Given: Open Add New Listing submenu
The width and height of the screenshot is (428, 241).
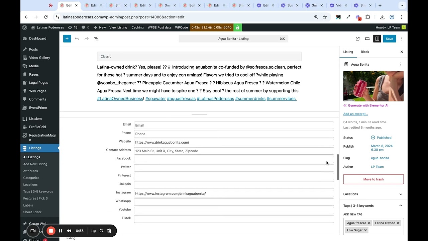Looking at the screenshot, I should pos(35,164).
